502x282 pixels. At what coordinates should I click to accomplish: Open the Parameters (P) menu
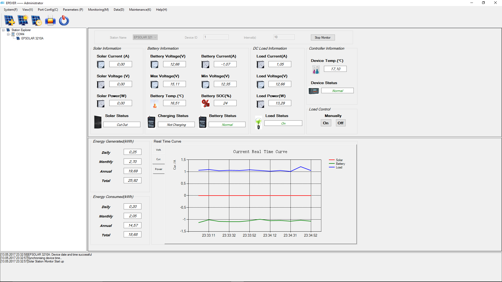(x=73, y=10)
